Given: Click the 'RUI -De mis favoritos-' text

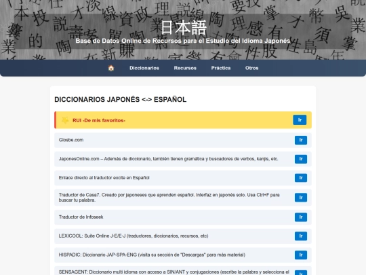Looking at the screenshot, I should (99, 120).
